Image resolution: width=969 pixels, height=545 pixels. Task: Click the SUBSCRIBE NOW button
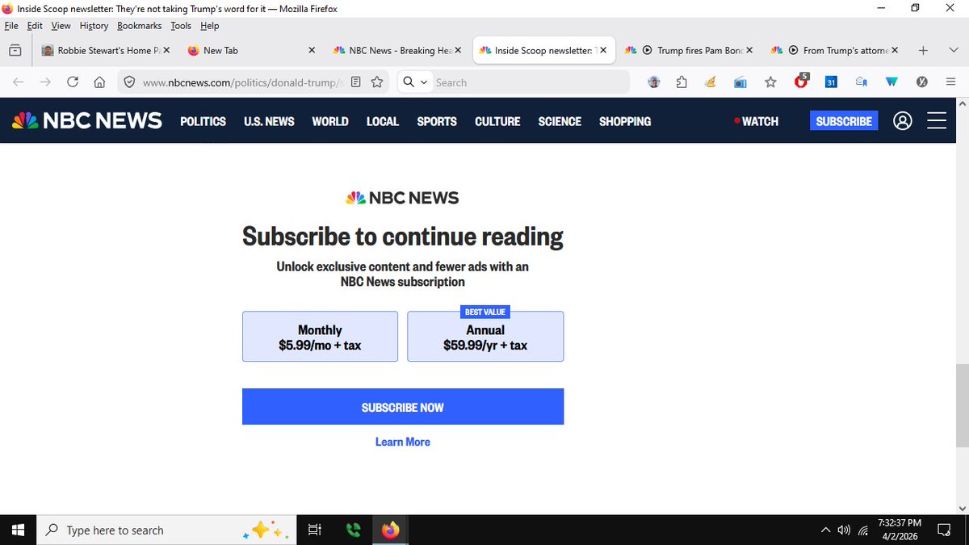(403, 407)
